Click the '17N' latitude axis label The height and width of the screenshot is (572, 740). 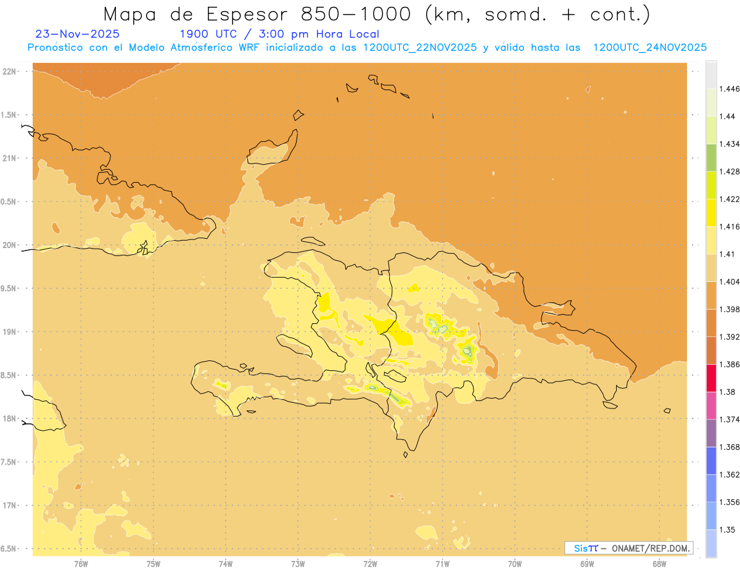[x=9, y=505]
